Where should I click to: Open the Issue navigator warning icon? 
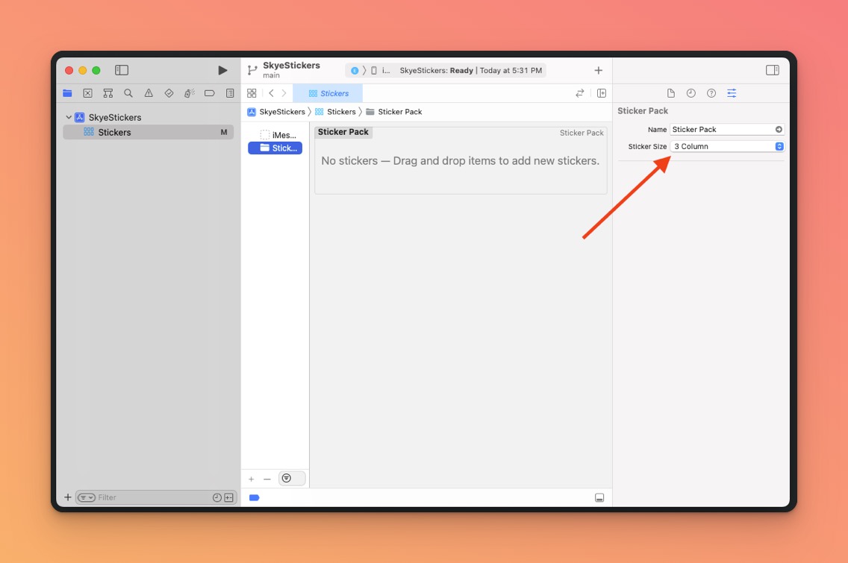coord(149,93)
